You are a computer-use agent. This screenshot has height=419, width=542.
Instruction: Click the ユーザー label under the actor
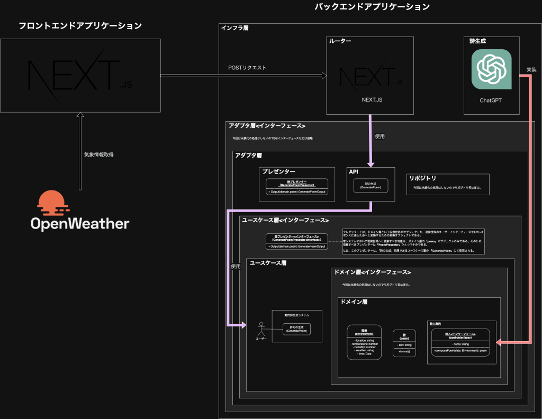(261, 339)
